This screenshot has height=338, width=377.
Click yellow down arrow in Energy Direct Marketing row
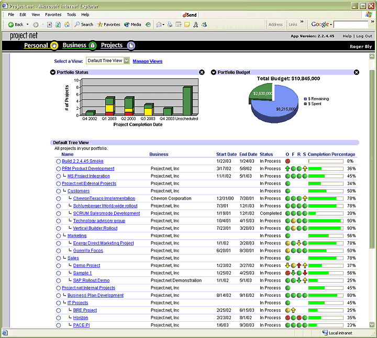click(299, 243)
